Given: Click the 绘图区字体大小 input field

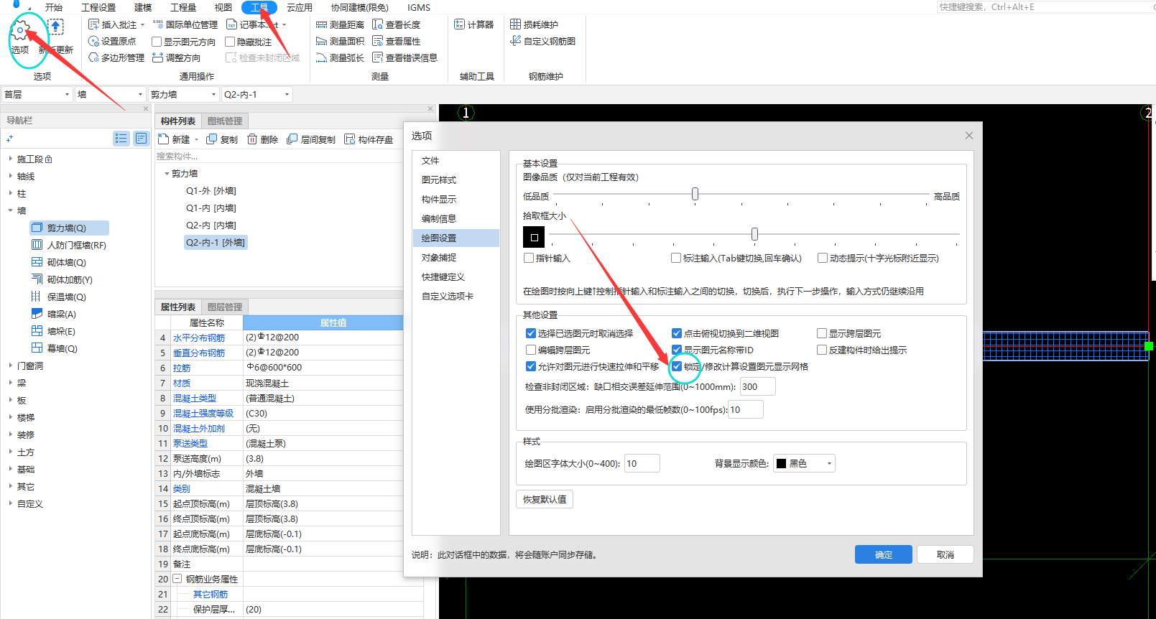Looking at the screenshot, I should pos(642,463).
